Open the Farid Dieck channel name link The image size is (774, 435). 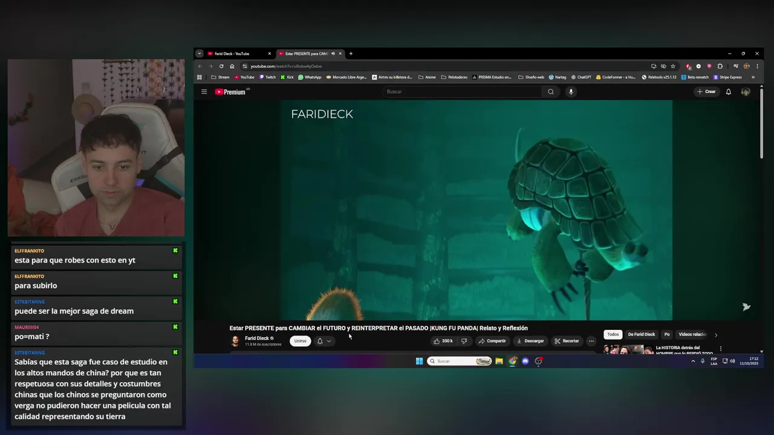click(x=257, y=338)
